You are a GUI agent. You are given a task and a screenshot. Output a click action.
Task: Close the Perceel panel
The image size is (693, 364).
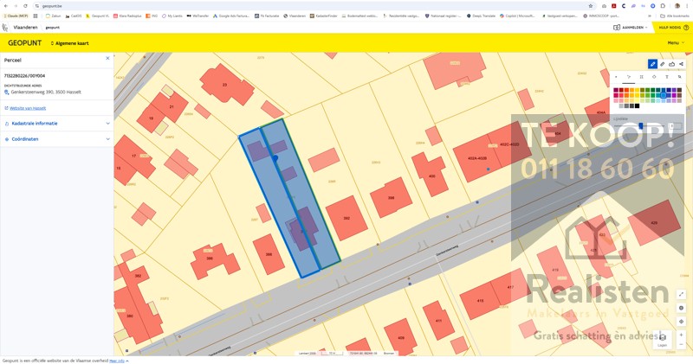(107, 59)
